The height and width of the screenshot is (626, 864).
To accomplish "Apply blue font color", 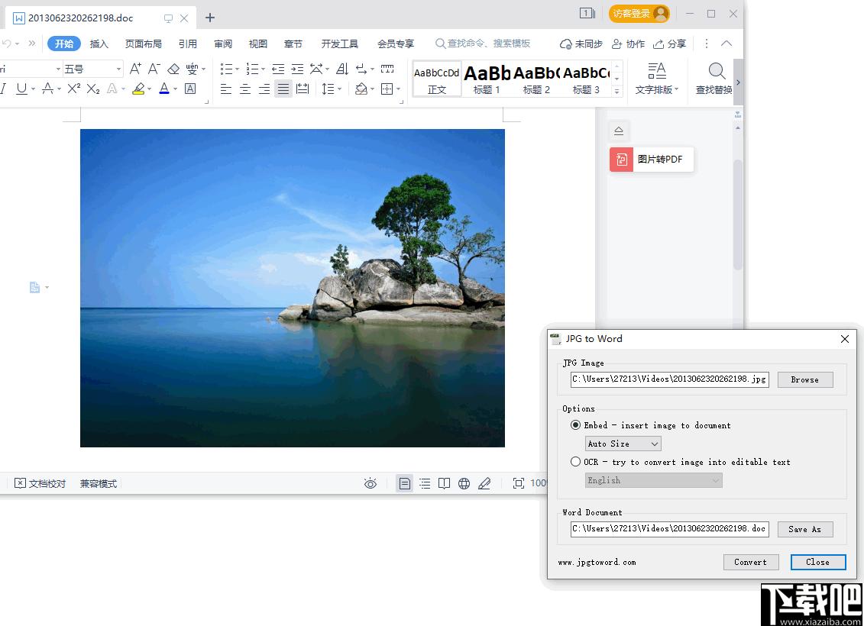I will tap(164, 89).
